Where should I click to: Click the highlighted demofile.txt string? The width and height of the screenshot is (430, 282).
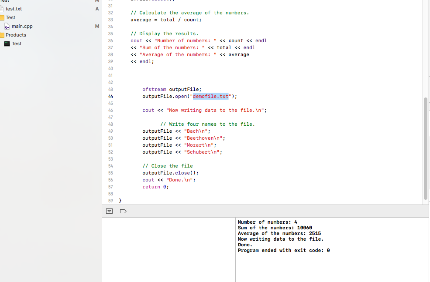210,96
